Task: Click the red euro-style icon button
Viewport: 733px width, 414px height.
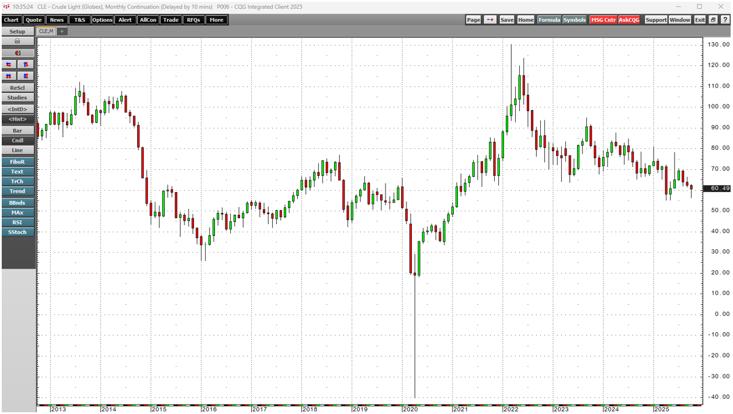Action: [x=18, y=53]
